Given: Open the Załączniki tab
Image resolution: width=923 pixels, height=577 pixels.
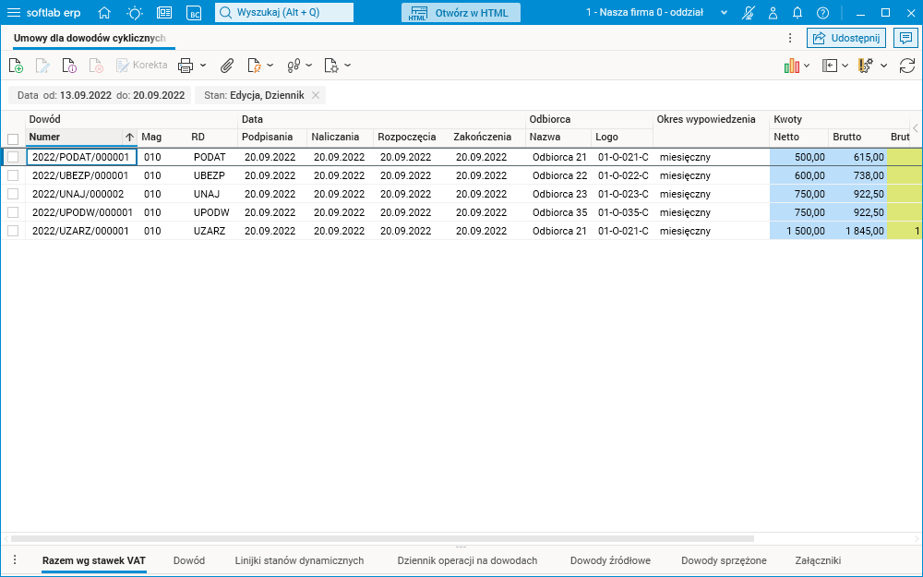Looking at the screenshot, I should (x=818, y=560).
